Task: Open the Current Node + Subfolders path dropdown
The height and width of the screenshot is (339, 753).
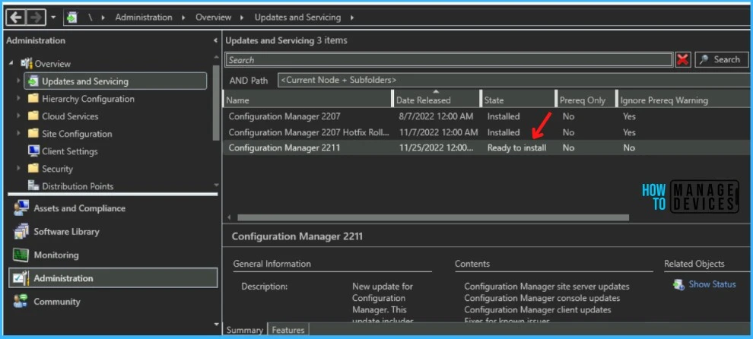Action: [515, 80]
